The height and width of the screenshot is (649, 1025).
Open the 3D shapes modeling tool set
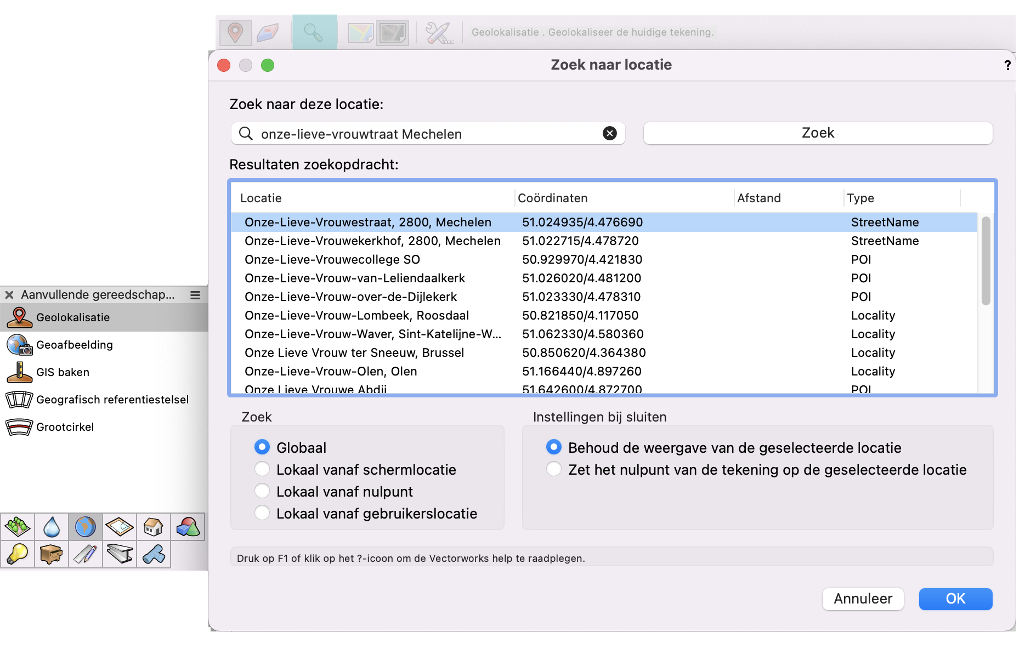(188, 527)
